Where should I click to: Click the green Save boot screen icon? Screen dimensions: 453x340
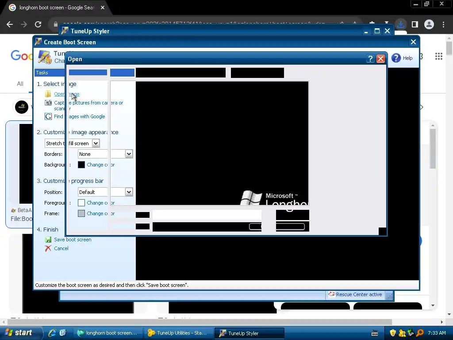[x=48, y=240]
